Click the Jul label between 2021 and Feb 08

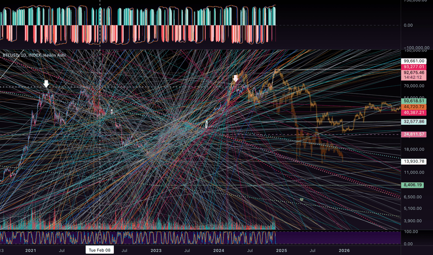62,250
